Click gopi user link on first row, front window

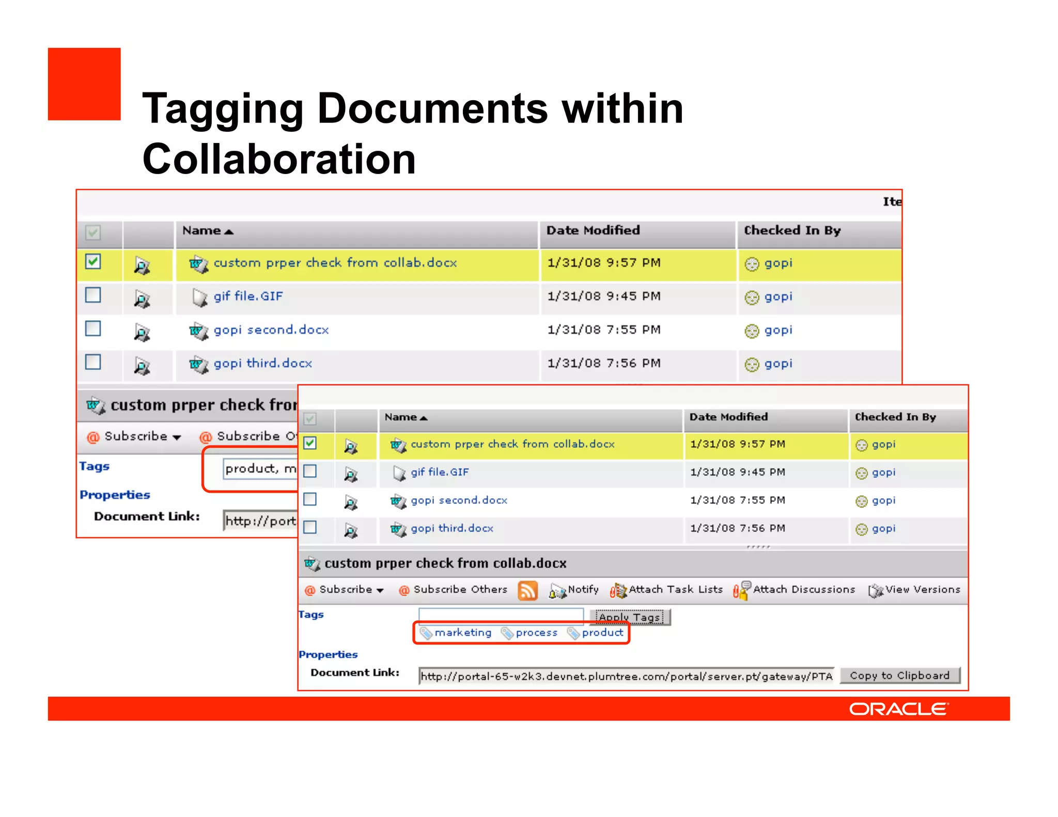click(x=883, y=444)
